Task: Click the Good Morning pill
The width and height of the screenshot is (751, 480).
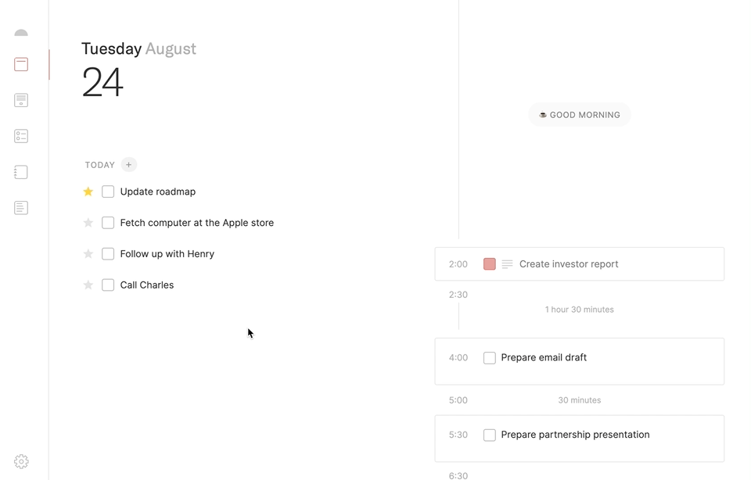Action: [x=580, y=115]
